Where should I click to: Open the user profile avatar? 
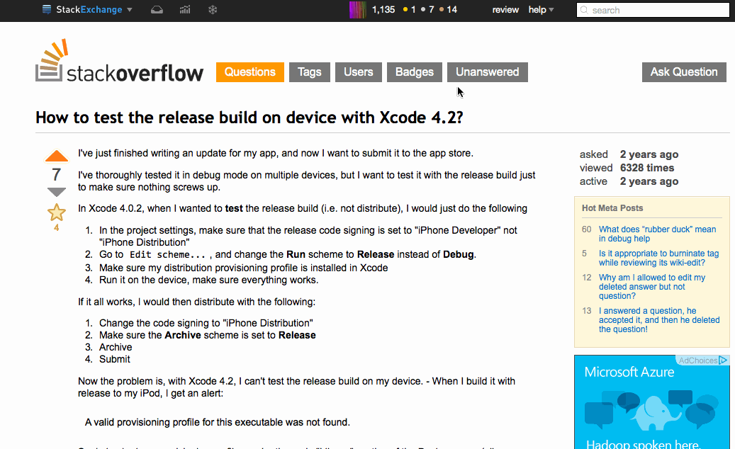tap(358, 10)
